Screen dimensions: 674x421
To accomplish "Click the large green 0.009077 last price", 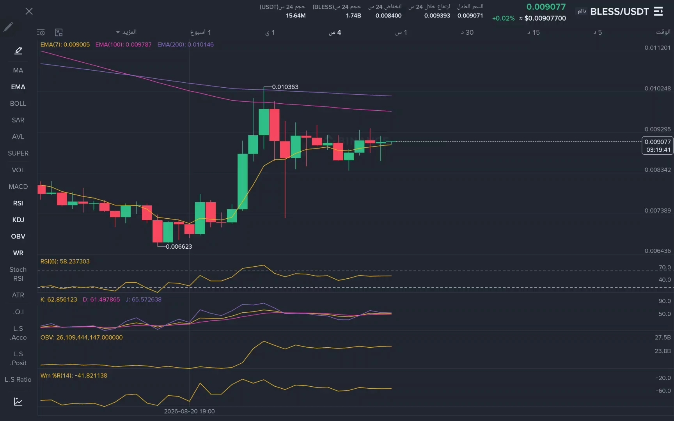I will pyautogui.click(x=546, y=7).
